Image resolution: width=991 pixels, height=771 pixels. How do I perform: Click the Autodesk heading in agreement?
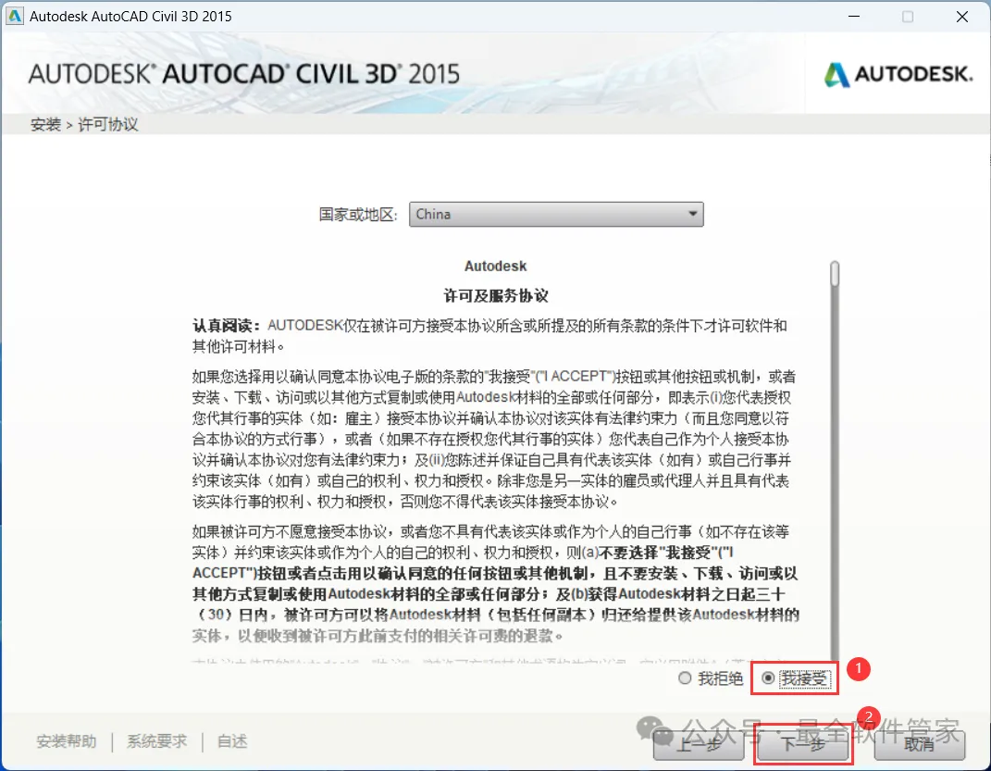tap(496, 266)
